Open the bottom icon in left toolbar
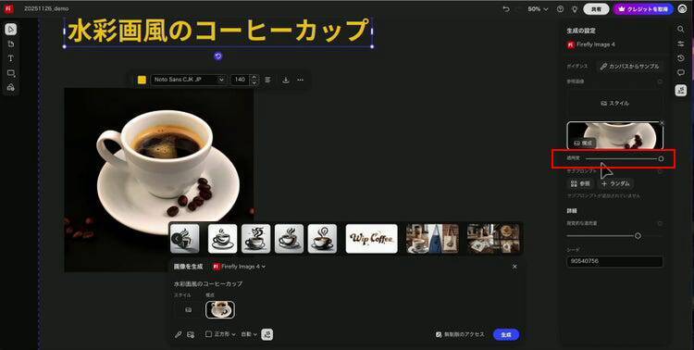The height and width of the screenshot is (350, 694). [11, 87]
